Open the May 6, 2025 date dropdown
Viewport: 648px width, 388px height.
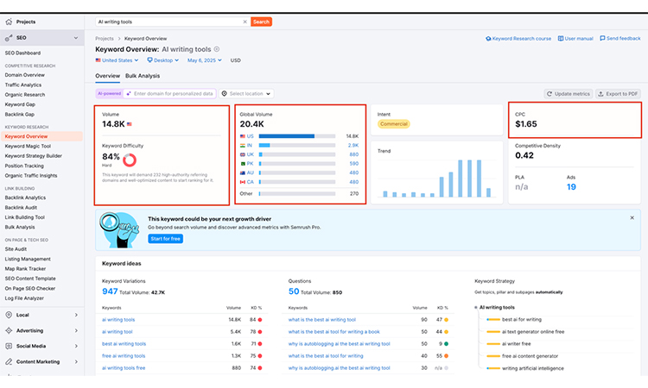[x=205, y=60]
